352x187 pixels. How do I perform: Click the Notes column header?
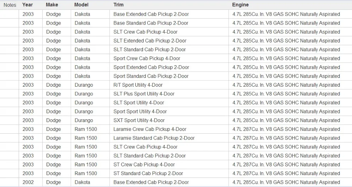click(10, 5)
